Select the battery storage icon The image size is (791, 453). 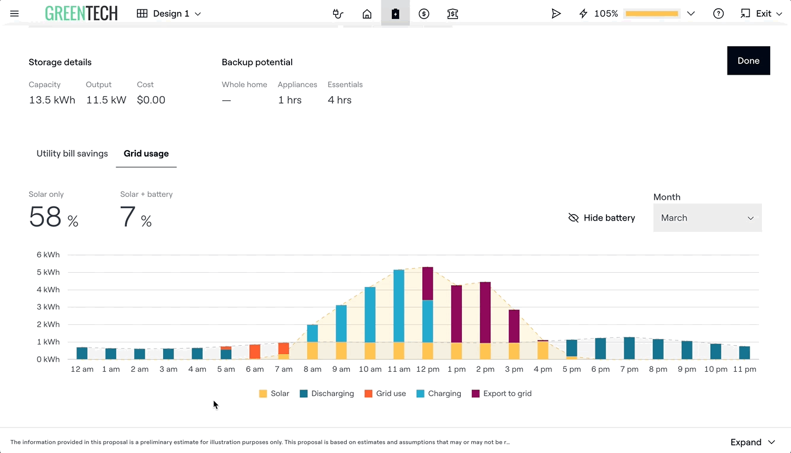pyautogui.click(x=395, y=14)
